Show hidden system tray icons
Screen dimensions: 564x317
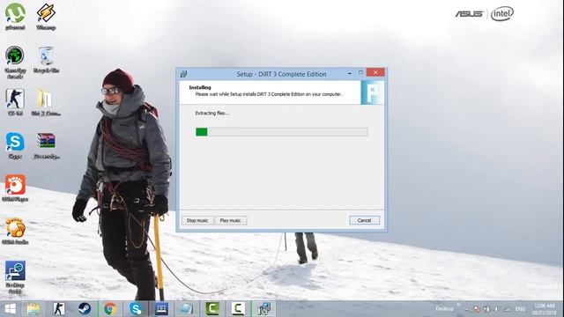[466, 309]
